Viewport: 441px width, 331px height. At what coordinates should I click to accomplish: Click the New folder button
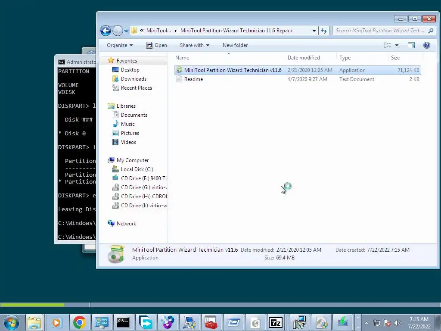tap(235, 45)
